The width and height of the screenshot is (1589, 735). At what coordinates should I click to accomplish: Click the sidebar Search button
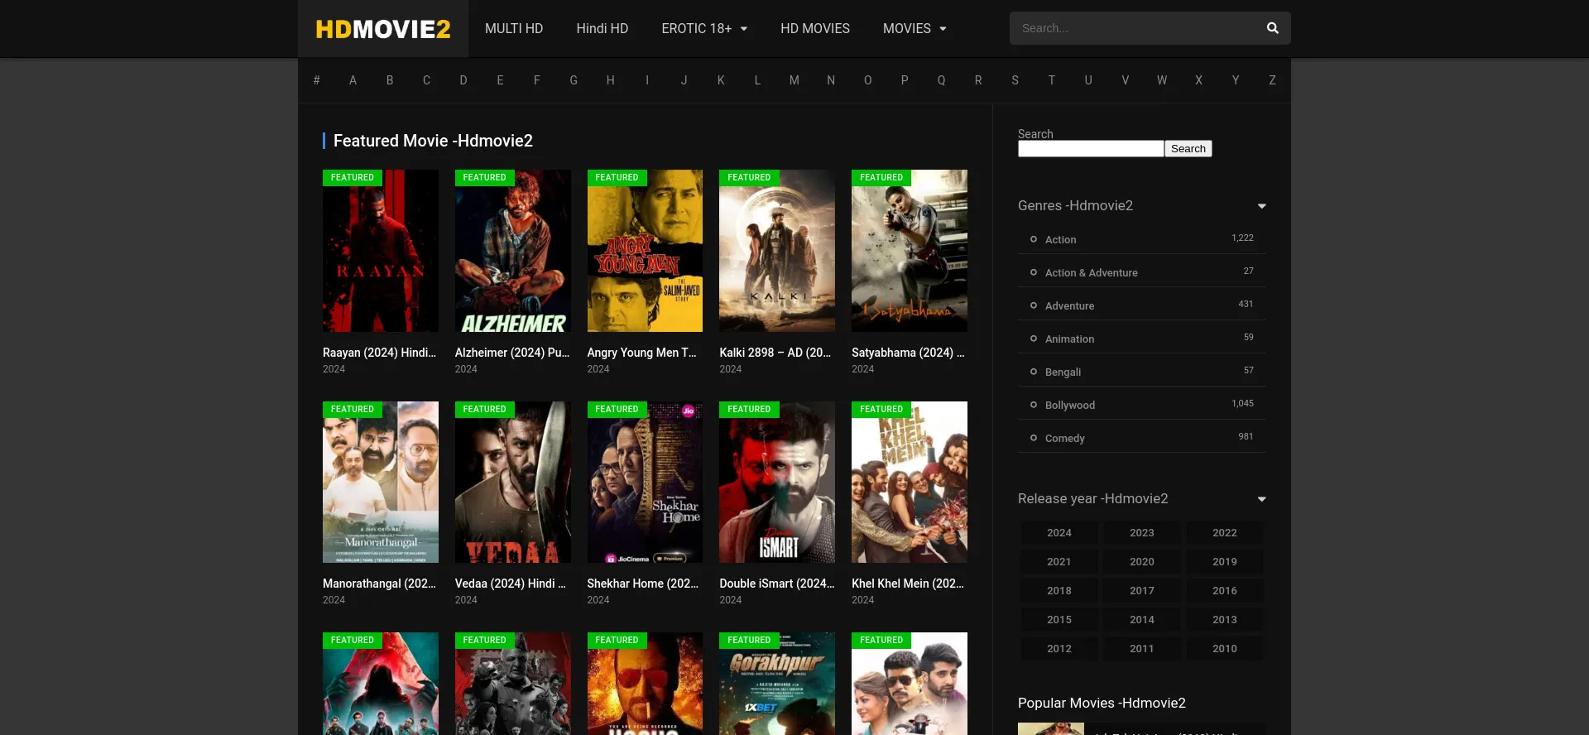pos(1188,149)
